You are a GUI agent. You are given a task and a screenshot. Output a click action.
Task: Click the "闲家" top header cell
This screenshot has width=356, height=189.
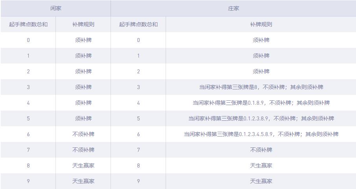click(56, 8)
